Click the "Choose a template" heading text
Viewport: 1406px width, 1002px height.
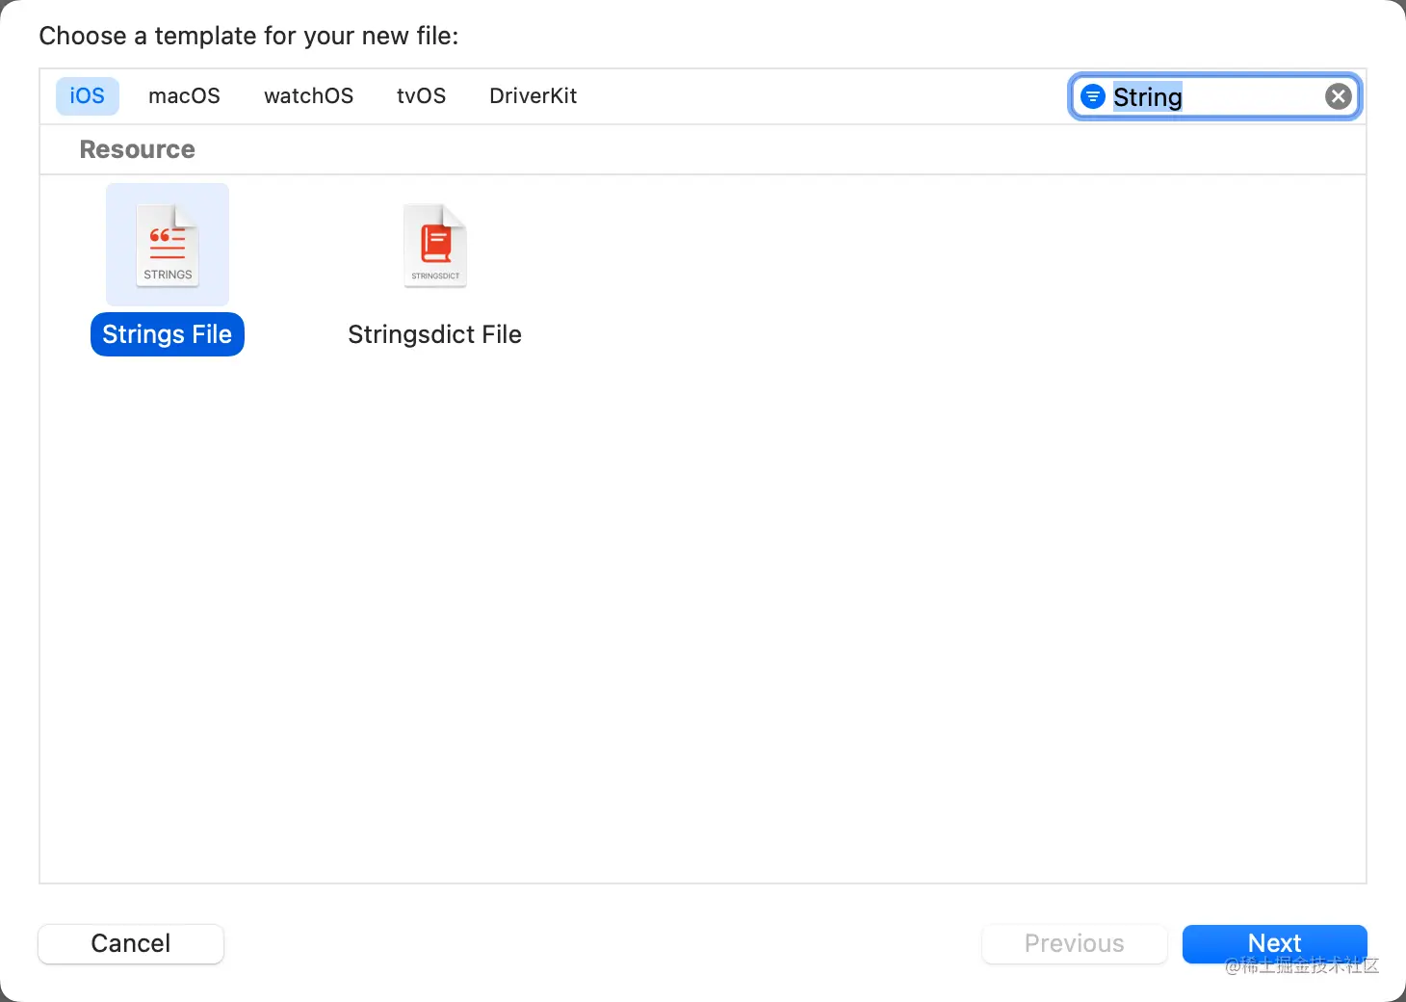(x=248, y=37)
